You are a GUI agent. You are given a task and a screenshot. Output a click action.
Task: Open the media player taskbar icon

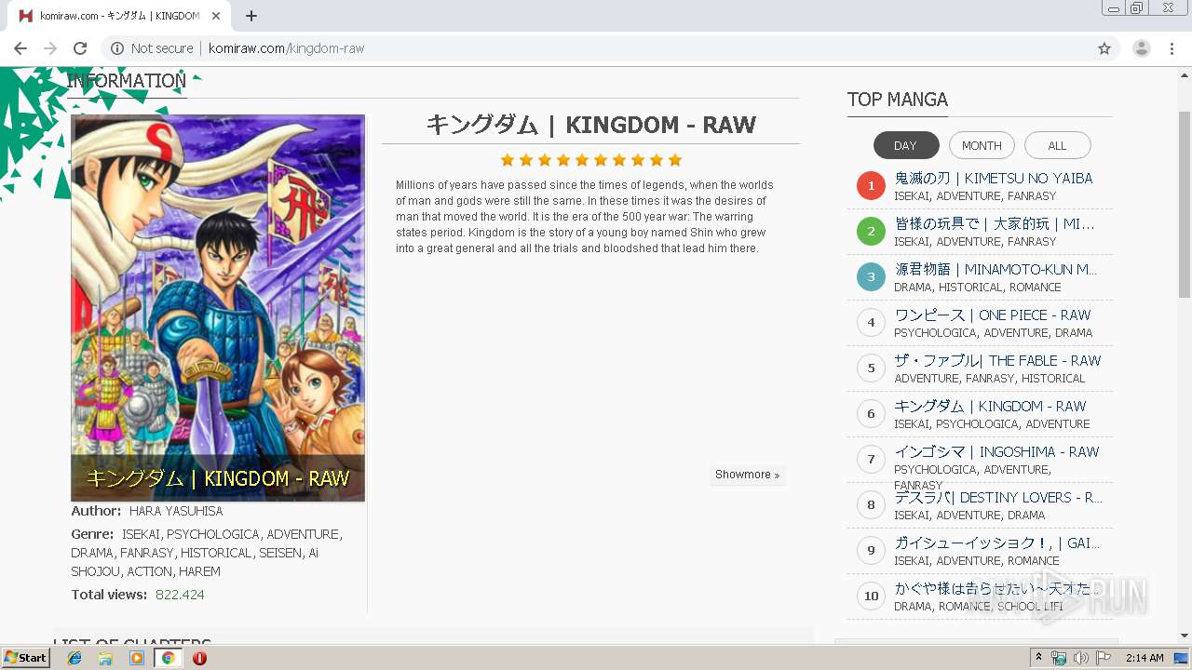137,658
